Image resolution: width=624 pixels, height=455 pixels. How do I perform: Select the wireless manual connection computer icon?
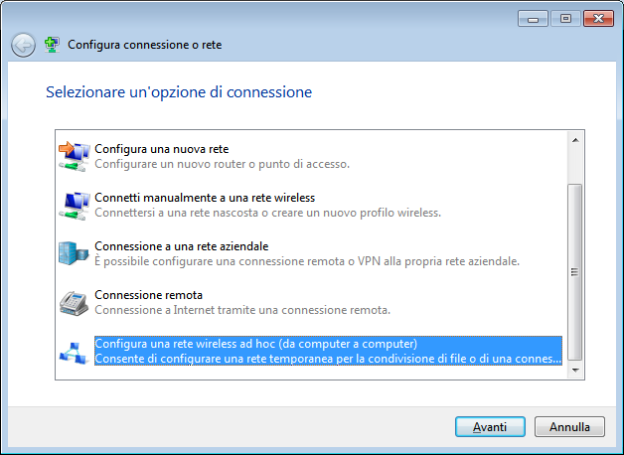74,206
